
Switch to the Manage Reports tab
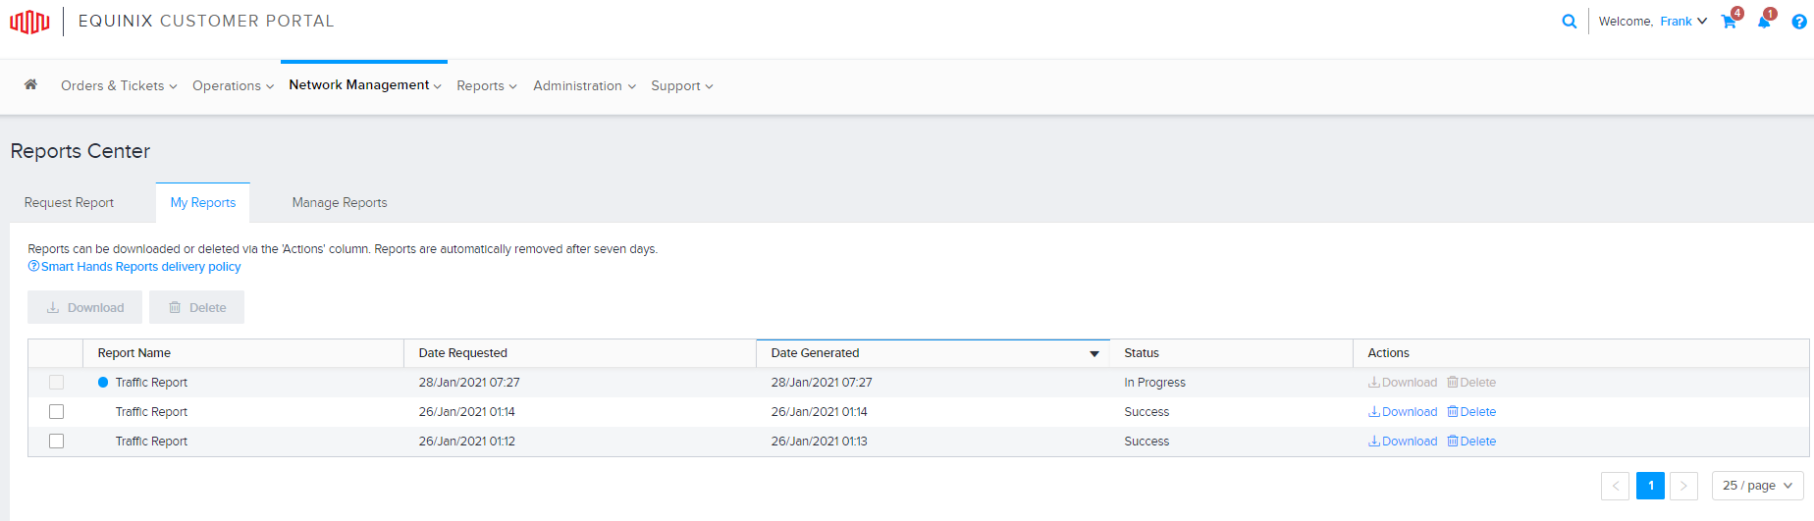340,203
